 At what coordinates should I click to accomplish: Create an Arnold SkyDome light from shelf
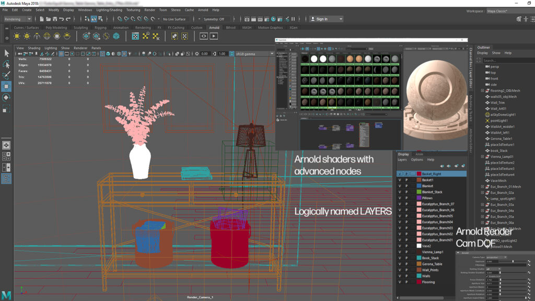[x=46, y=36]
